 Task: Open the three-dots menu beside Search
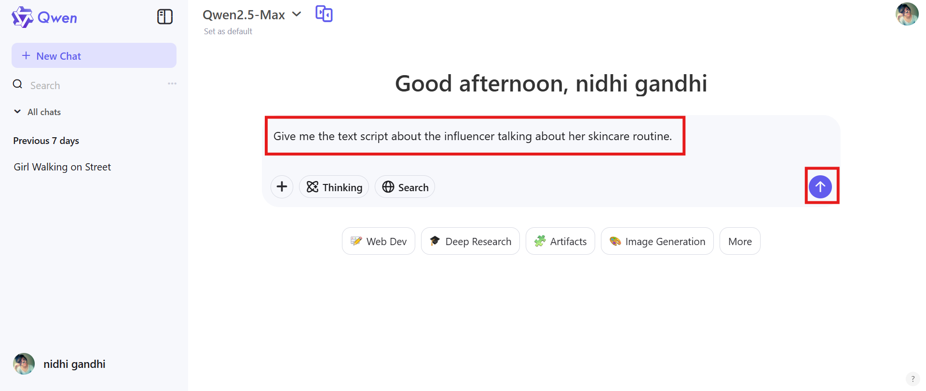pyautogui.click(x=172, y=84)
